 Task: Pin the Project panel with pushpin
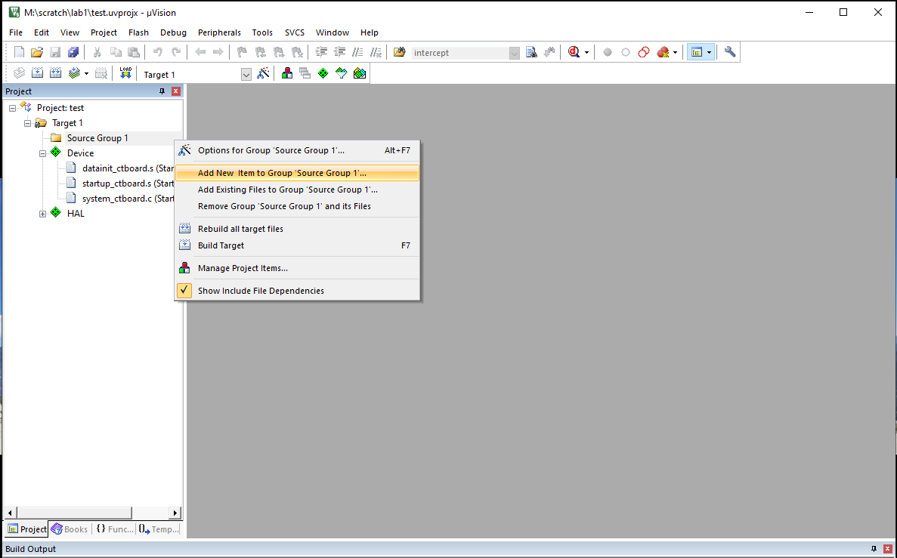[x=162, y=91]
